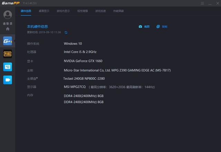Click the Windows 10 value
This screenshot has width=221, height=152.
[73, 44]
